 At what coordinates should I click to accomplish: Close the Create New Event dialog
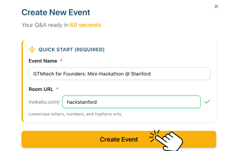[x=216, y=6]
